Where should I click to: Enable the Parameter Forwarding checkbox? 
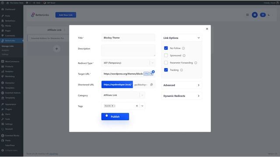tap(166, 63)
